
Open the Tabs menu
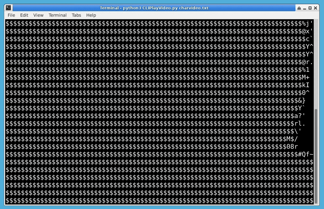pos(76,15)
